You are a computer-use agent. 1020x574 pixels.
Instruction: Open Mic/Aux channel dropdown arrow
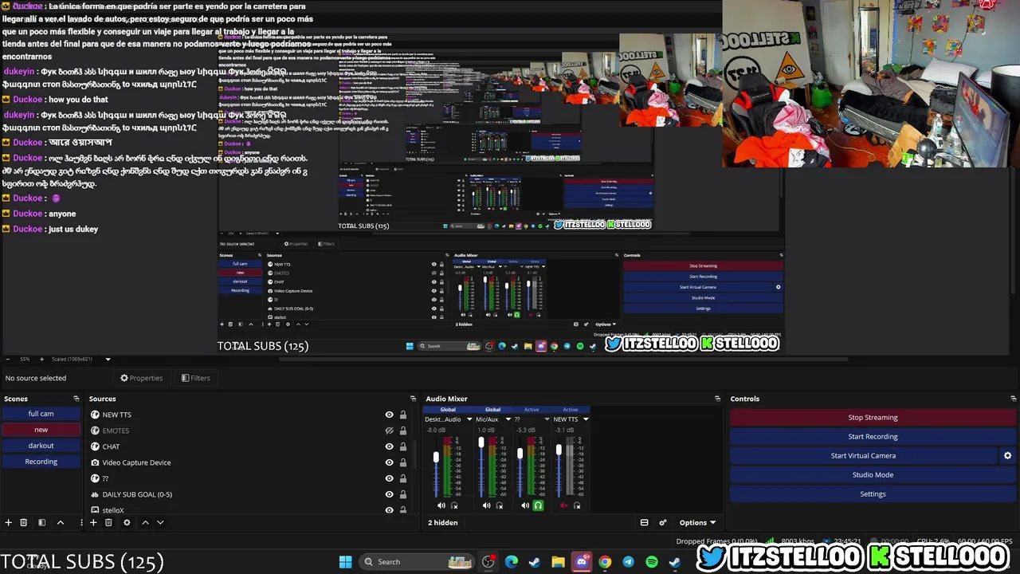point(508,419)
